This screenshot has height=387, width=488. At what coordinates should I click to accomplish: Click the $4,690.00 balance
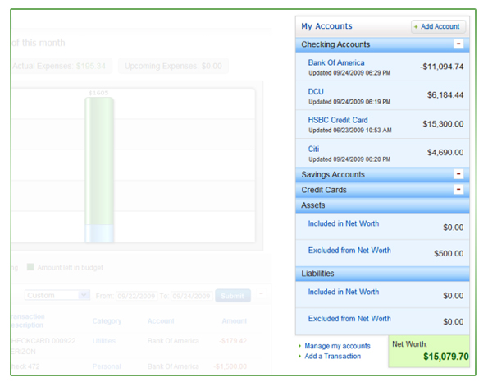point(445,153)
